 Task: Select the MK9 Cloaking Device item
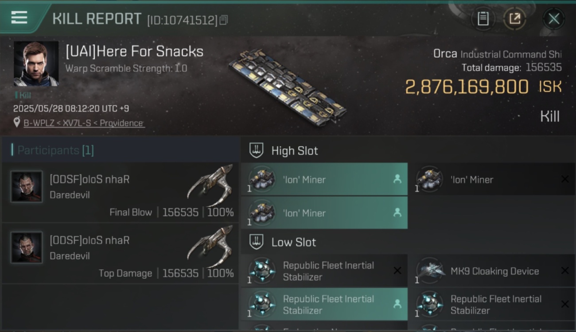tap(491, 271)
